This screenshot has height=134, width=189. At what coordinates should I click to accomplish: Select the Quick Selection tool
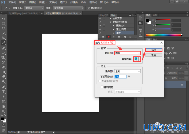pyautogui.click(x=3, y=33)
